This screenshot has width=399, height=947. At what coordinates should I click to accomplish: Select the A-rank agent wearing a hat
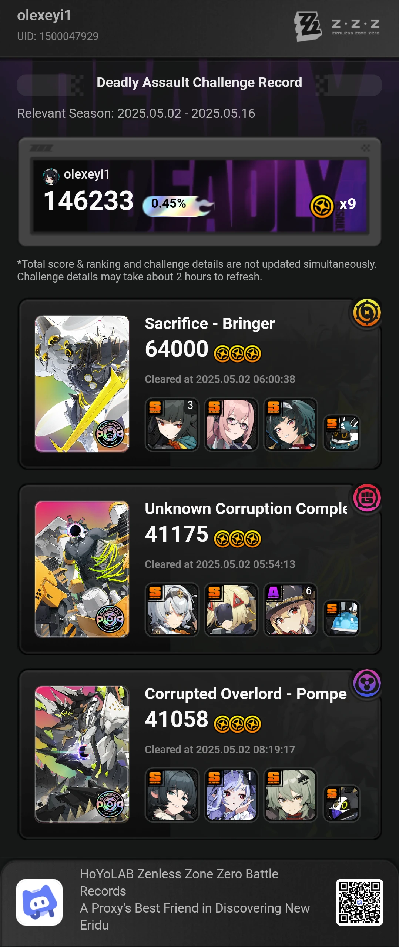pos(291,610)
